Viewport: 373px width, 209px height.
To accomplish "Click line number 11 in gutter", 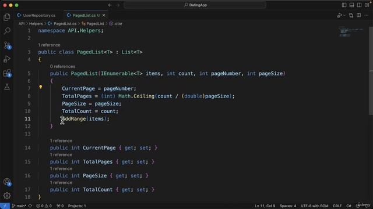I will tap(27, 118).
